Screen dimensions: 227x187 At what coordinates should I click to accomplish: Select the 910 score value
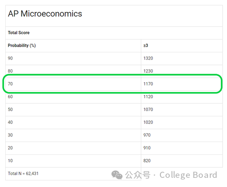point(147,148)
